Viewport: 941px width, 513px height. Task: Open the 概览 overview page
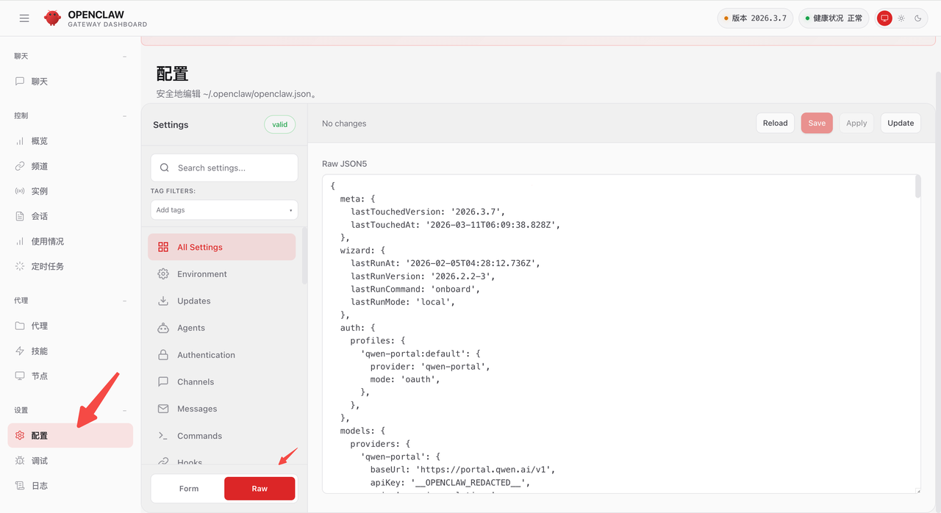(40, 141)
